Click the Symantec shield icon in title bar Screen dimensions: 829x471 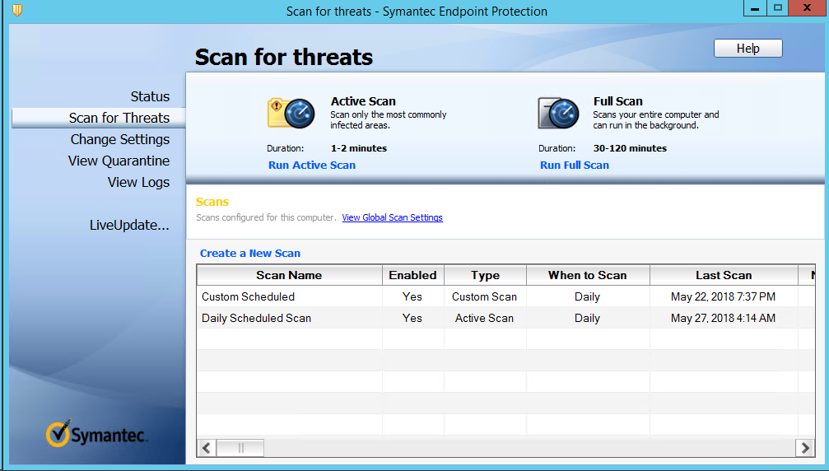17,11
